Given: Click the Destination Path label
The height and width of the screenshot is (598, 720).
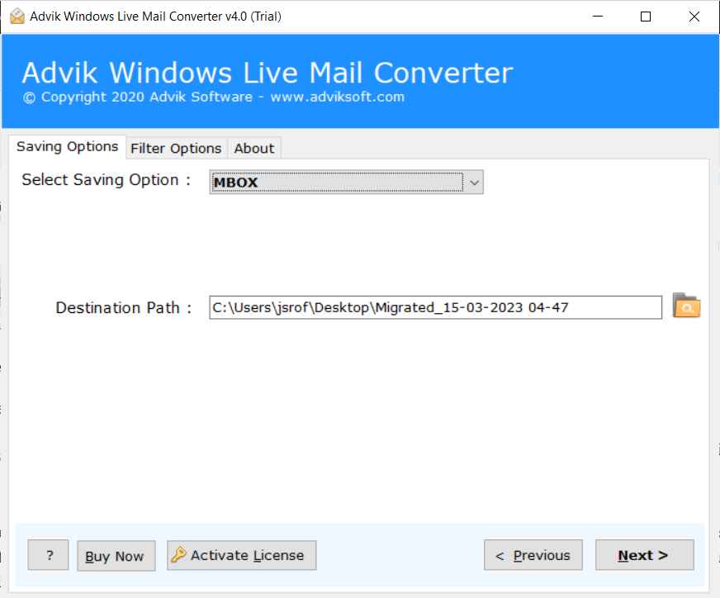Looking at the screenshot, I should point(123,307).
